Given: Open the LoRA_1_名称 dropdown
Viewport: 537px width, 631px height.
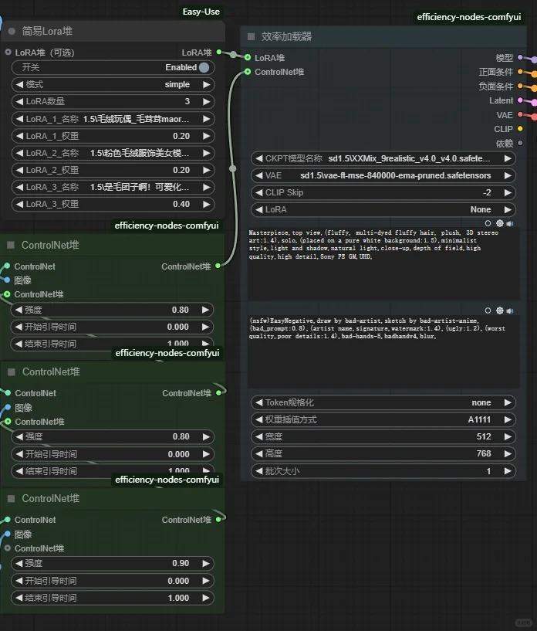Looking at the screenshot, I should [113, 119].
